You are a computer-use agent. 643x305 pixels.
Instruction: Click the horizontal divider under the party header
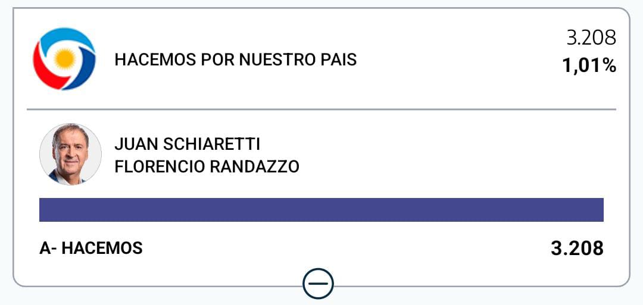(321, 109)
